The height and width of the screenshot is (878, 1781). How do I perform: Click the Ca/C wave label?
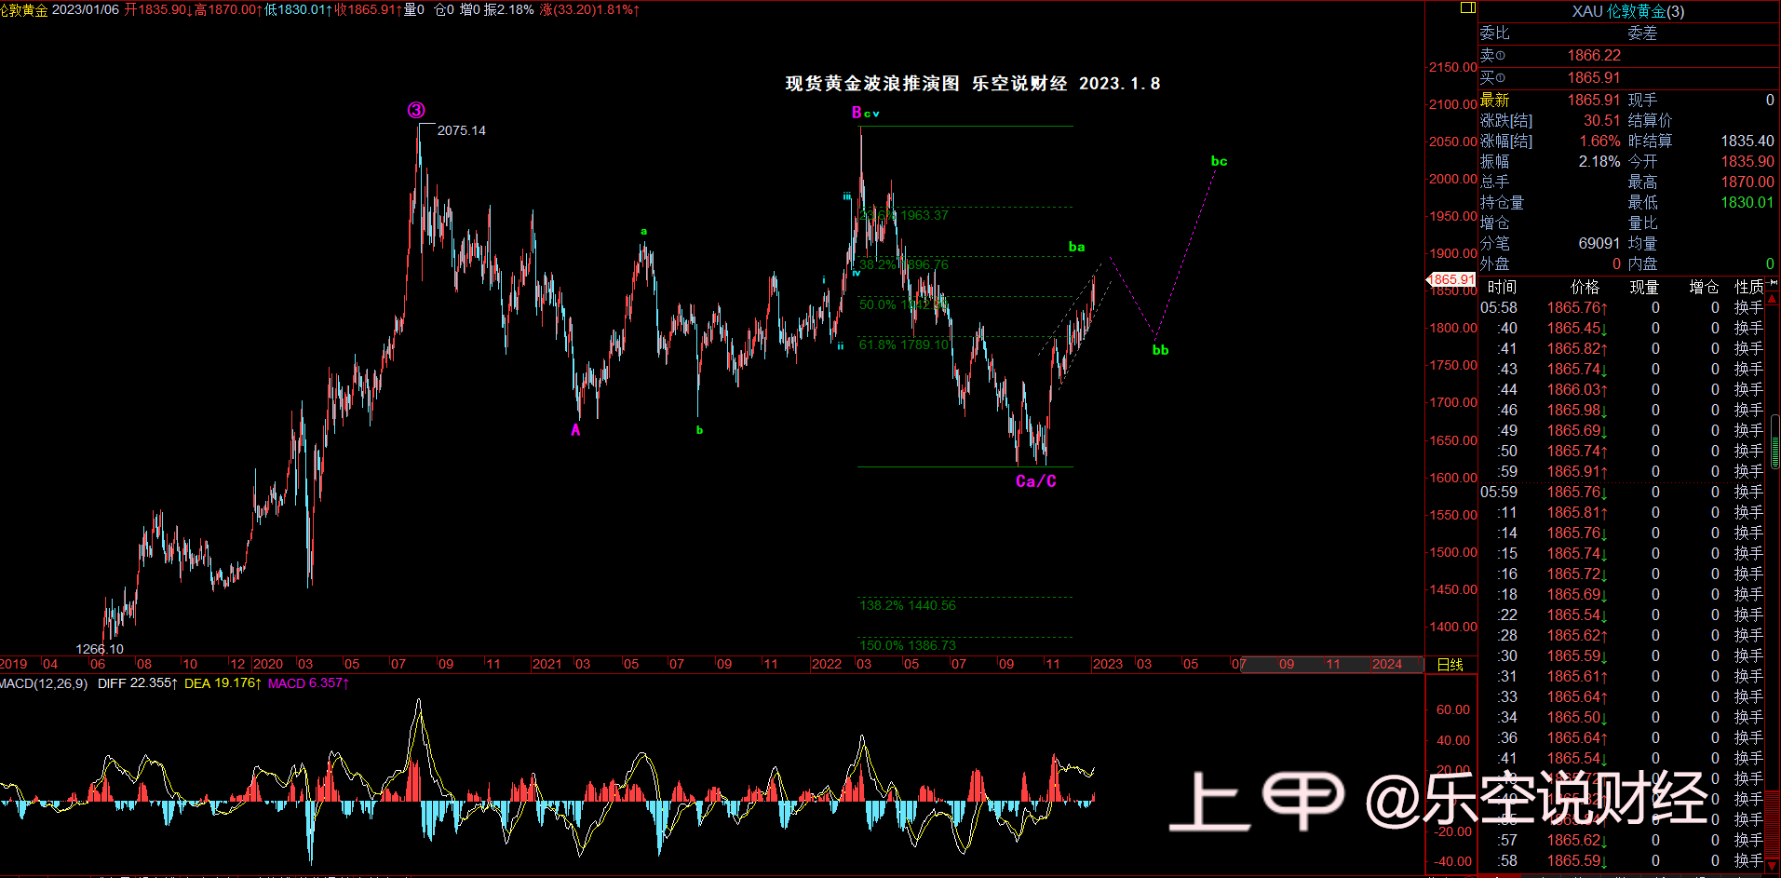[1036, 481]
